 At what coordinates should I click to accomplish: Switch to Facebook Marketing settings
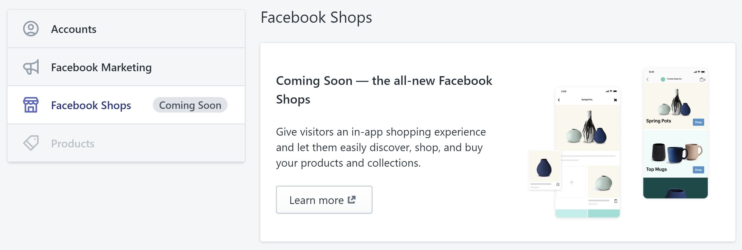[102, 67]
